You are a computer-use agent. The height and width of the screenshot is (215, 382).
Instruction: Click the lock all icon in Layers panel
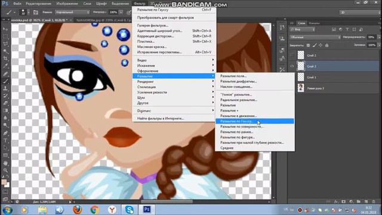coord(326,45)
